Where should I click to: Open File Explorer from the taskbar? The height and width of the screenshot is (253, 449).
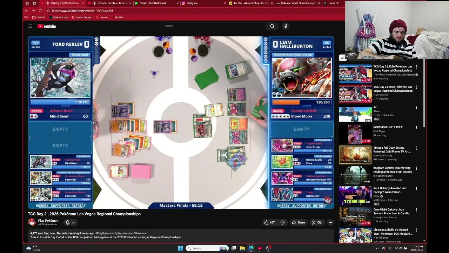(242, 248)
